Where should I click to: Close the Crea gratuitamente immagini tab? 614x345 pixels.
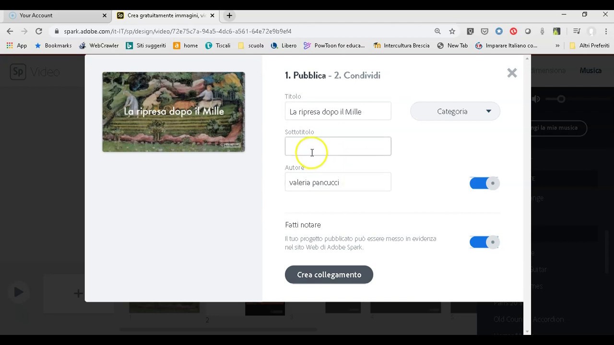(212, 15)
